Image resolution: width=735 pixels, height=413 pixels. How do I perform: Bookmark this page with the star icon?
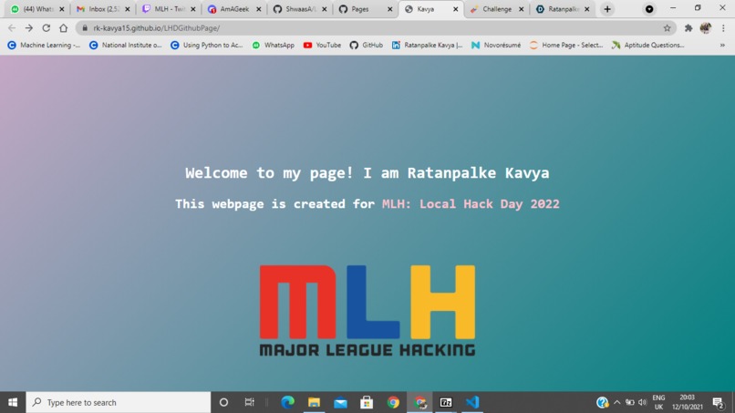(x=667, y=28)
